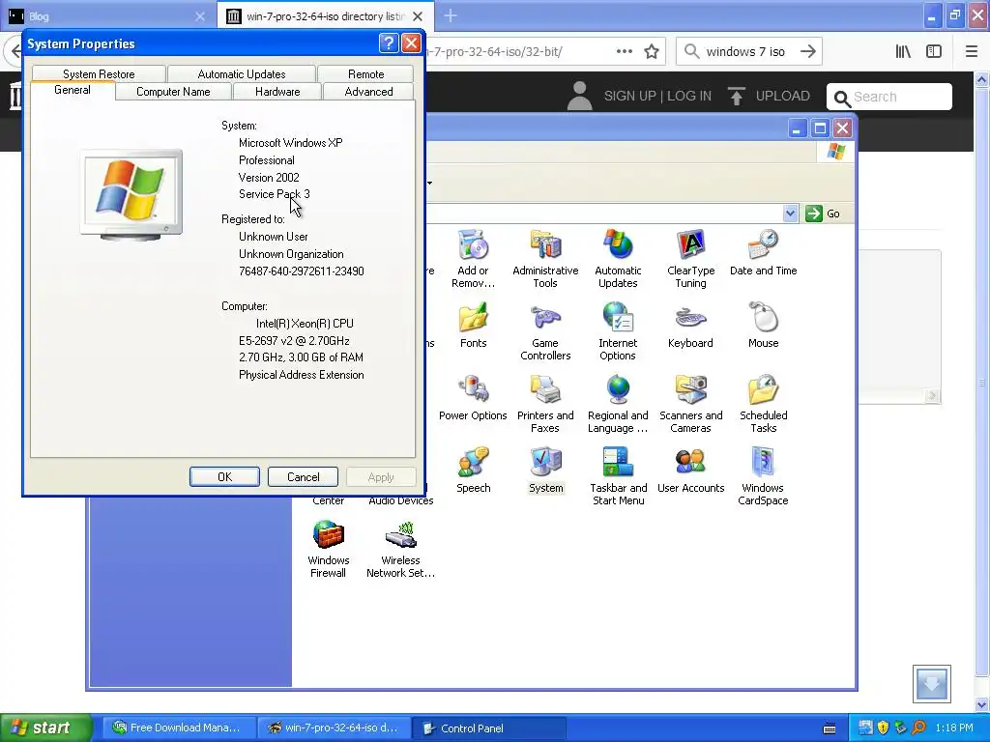The image size is (990, 742).
Task: Select the General tab
Action: coord(72,90)
